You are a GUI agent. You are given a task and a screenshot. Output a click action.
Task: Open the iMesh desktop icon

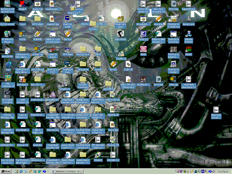coord(143,49)
